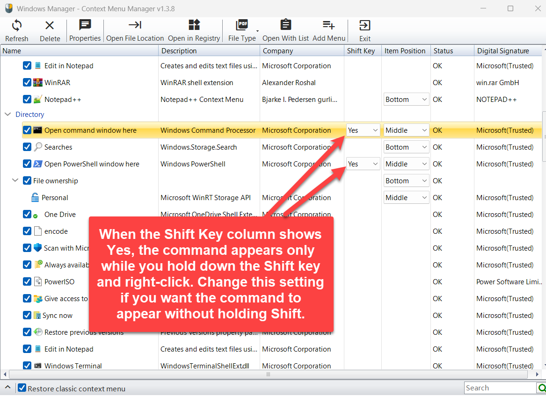Select the Sync now entry
The width and height of the screenshot is (546, 396).
coord(58,315)
